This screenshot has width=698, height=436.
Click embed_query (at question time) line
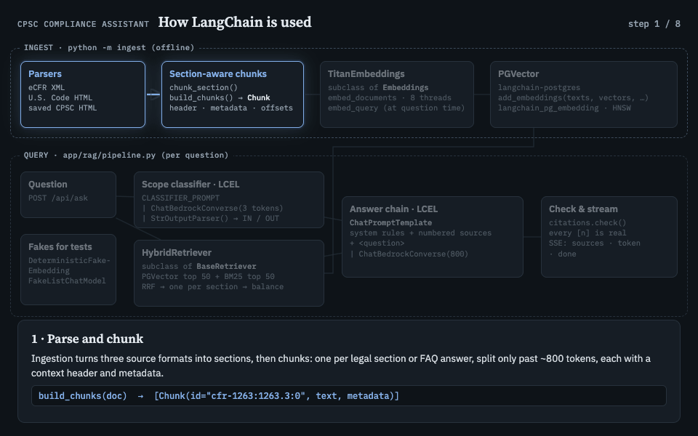click(396, 108)
